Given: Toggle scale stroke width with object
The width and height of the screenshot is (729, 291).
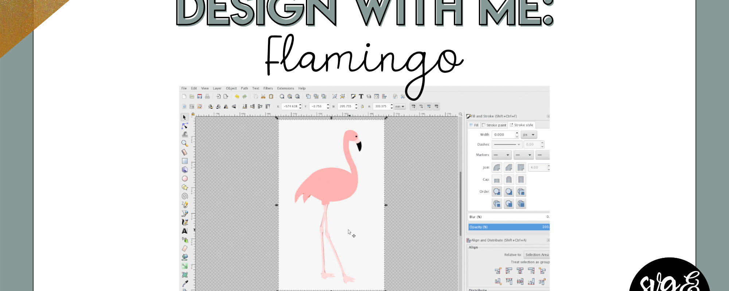Looking at the screenshot, I should click(413, 107).
